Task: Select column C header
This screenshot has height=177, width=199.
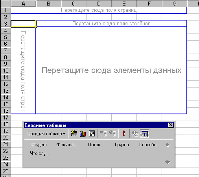Action: [x=74, y=4]
